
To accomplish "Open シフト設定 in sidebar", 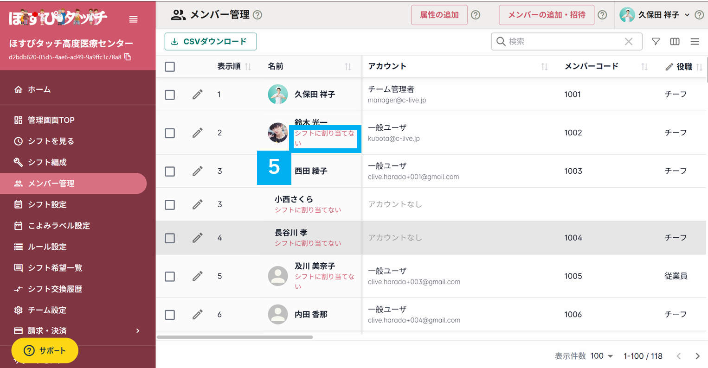I will point(47,204).
